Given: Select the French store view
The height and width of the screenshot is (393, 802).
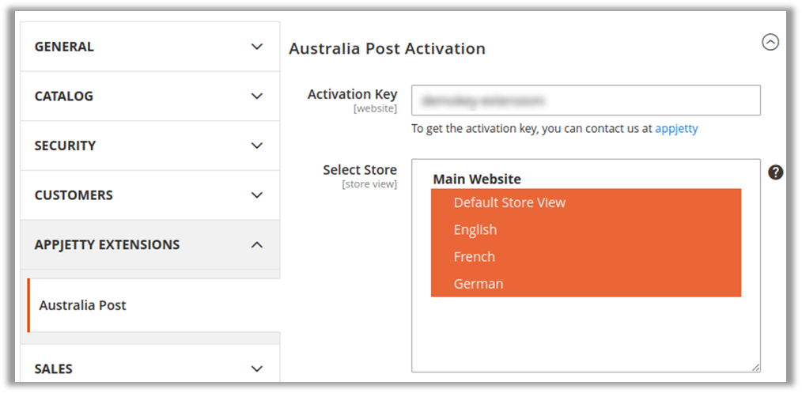Looking at the screenshot, I should tap(475, 256).
